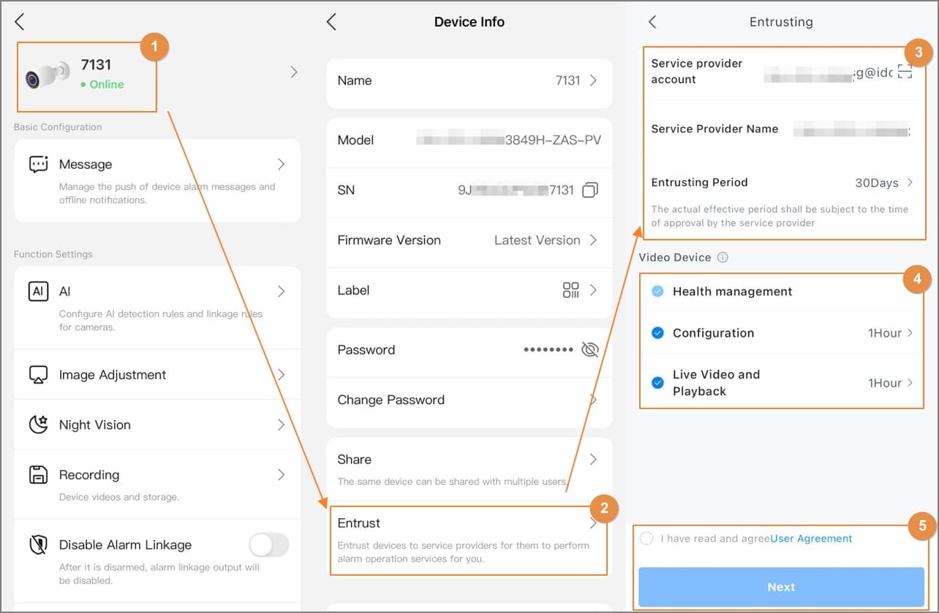
Task: Tap the scan icon beside service provider account
Action: 905,71
